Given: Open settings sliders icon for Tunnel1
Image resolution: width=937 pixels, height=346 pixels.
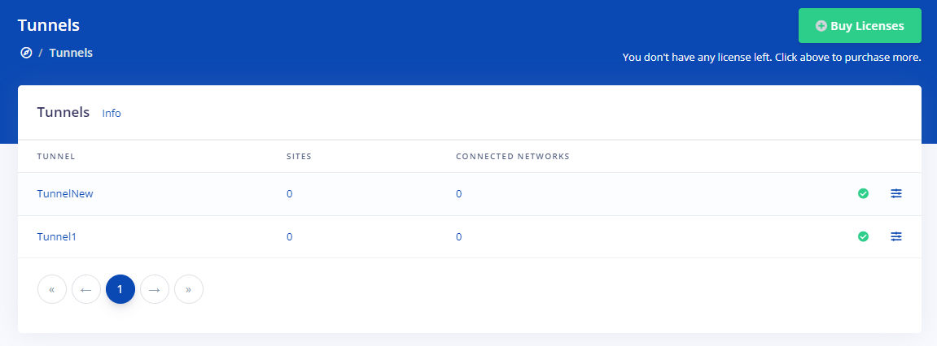Looking at the screenshot, I should click(x=896, y=237).
